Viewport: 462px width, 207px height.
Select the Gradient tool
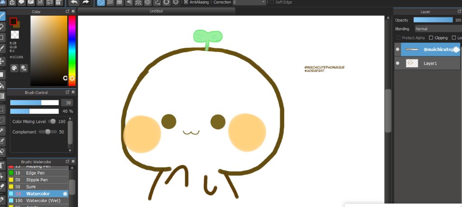click(2, 96)
